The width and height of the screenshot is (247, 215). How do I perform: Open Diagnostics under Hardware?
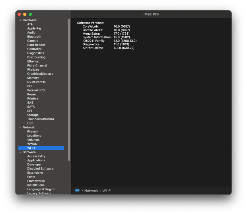tap(36, 53)
